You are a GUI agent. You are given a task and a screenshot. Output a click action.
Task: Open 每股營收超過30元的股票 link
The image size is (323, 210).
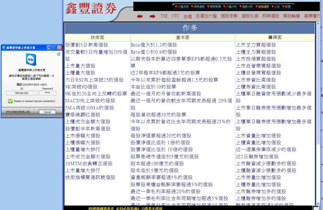tap(158, 115)
